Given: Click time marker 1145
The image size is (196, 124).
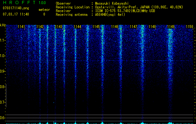Looking at the screenshot, I should click(96, 27).
